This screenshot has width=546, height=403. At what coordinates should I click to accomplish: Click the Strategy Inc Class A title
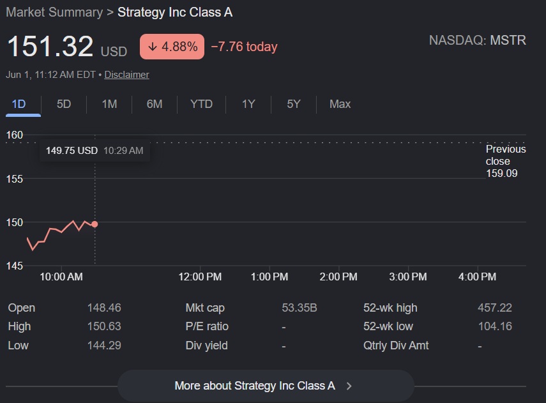175,12
